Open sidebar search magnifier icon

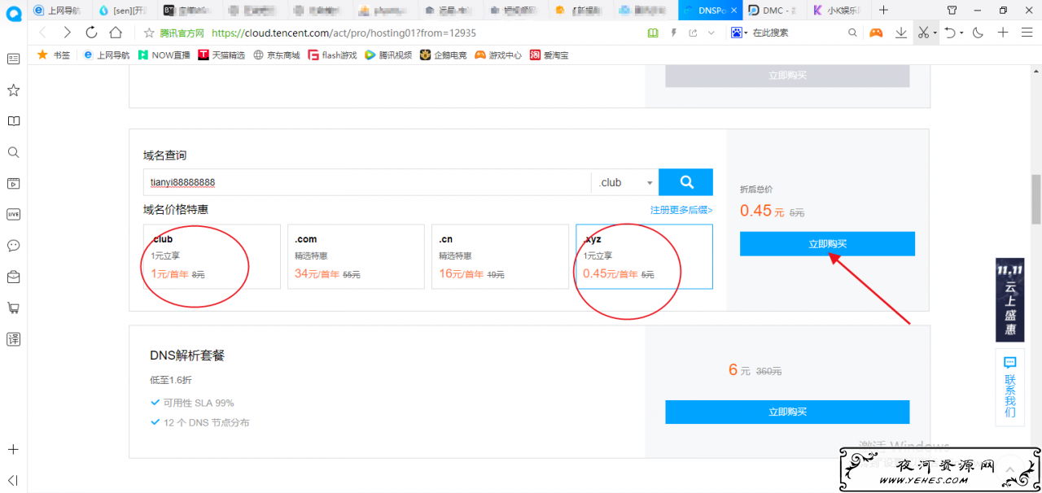click(x=13, y=152)
